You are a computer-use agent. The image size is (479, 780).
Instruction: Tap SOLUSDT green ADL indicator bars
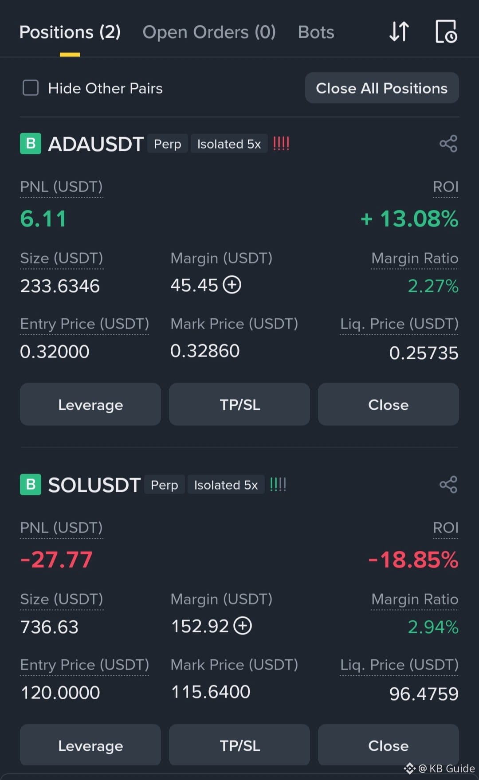click(278, 485)
